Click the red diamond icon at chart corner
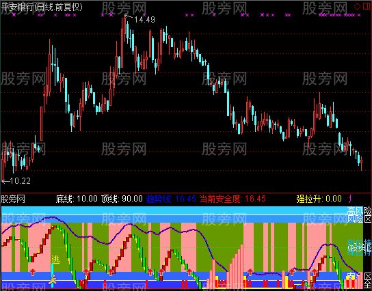372x291 pixels. tap(358, 6)
